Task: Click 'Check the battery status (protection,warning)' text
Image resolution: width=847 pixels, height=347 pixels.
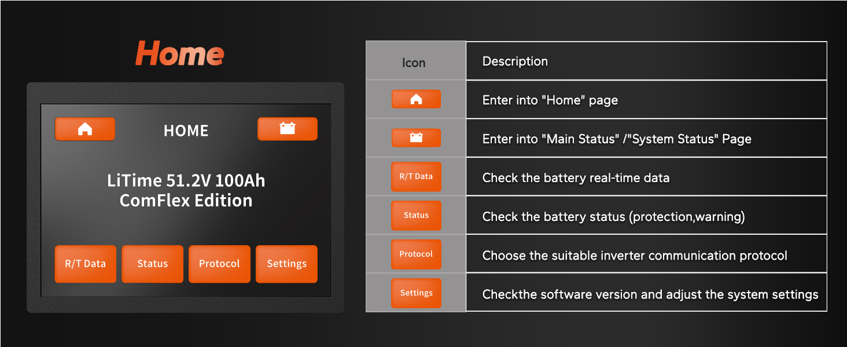Action: pos(613,217)
